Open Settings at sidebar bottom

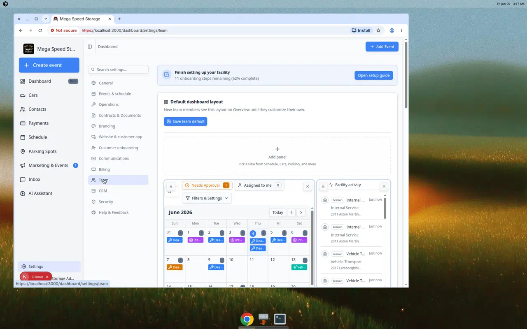coord(49,266)
